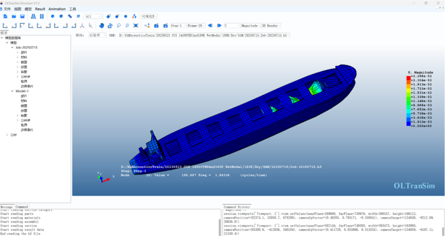The width and height of the screenshot is (445, 237).
Task: Switch to the Command tab
Action: 21,206
